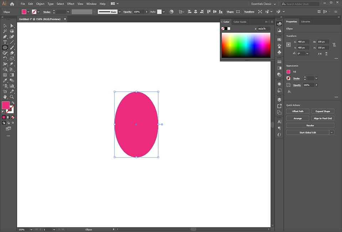Open the Gradient tool

point(11,75)
